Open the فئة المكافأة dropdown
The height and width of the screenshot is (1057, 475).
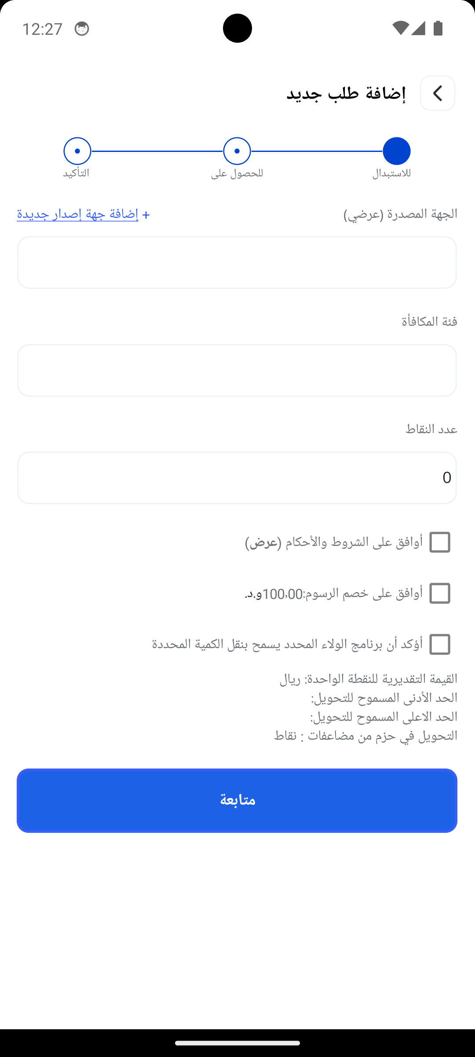tap(237, 370)
